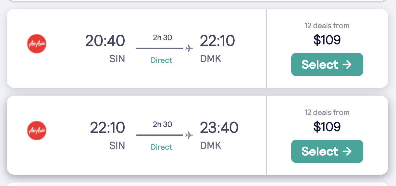Click the Direct label on the 23:40 arrival flight
This screenshot has height=186, width=396.
(x=162, y=147)
